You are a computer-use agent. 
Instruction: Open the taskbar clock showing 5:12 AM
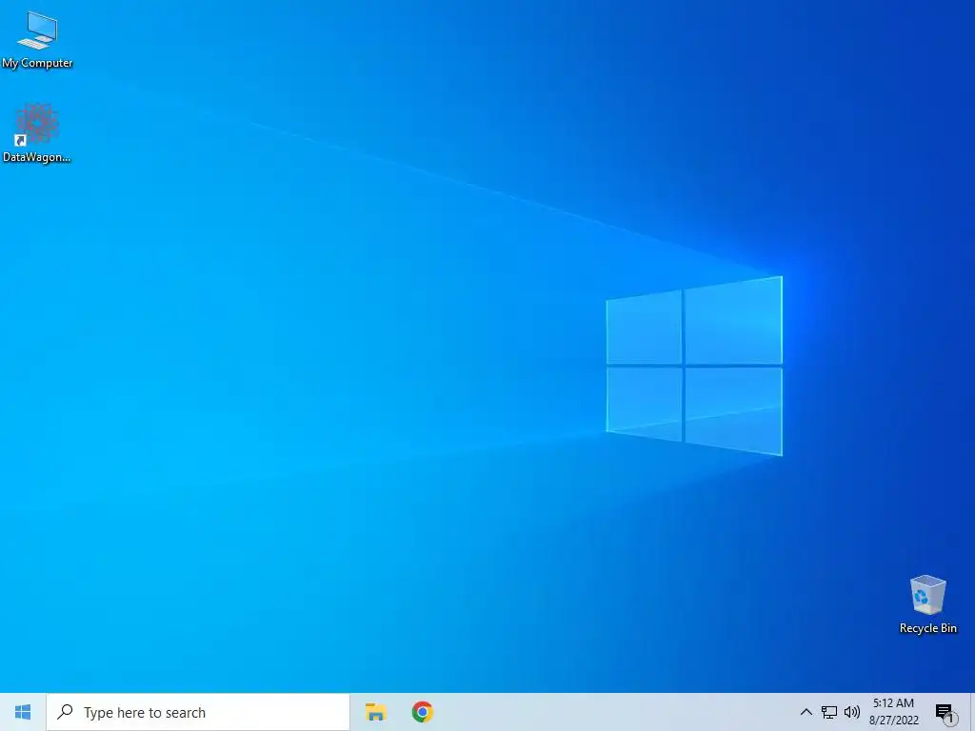click(893, 712)
